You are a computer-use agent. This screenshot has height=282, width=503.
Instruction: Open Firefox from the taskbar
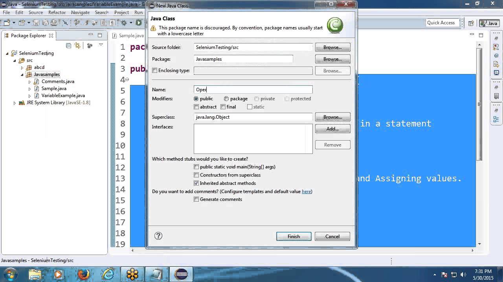point(83,274)
